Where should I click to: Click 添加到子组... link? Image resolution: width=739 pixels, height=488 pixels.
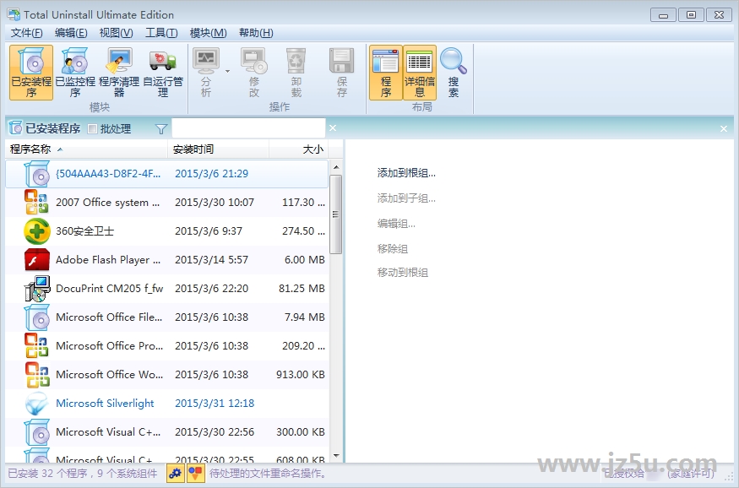406,198
